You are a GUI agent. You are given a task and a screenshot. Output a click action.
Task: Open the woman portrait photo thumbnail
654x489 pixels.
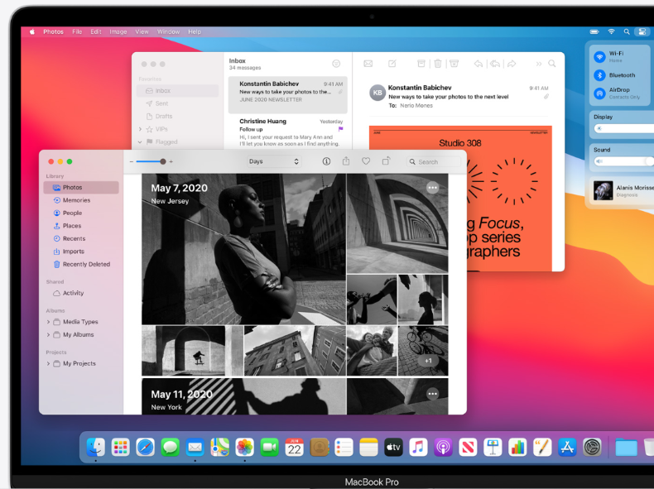coord(243,249)
